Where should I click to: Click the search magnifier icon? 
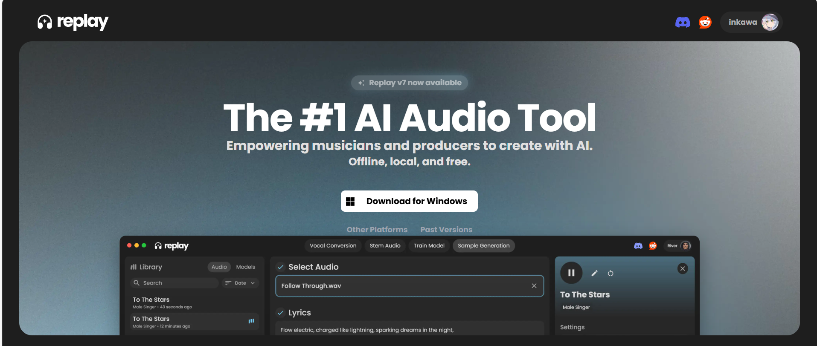[x=137, y=283]
